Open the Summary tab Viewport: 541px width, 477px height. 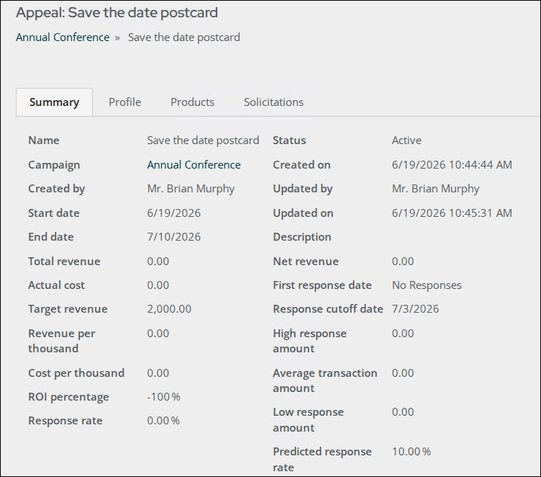54,102
